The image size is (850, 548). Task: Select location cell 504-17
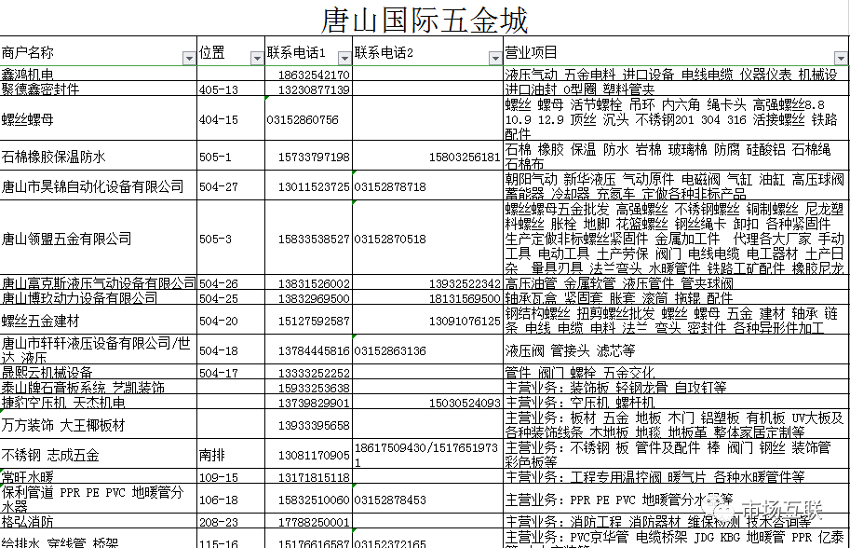[x=231, y=372]
